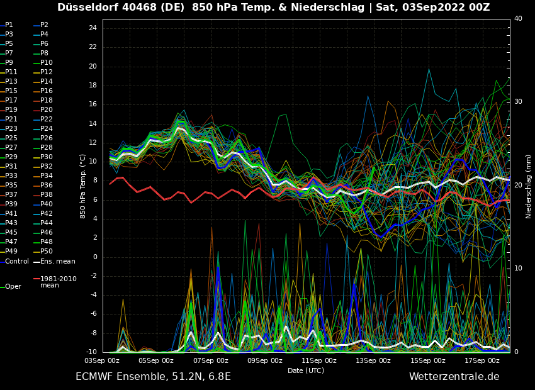Viewport: 535px width, 390px height.
Task: Click the Düsseldorf chart title
Action: click(273, 8)
